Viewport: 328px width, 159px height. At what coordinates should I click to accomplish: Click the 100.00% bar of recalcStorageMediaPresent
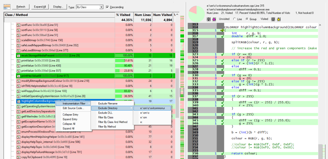point(124,56)
